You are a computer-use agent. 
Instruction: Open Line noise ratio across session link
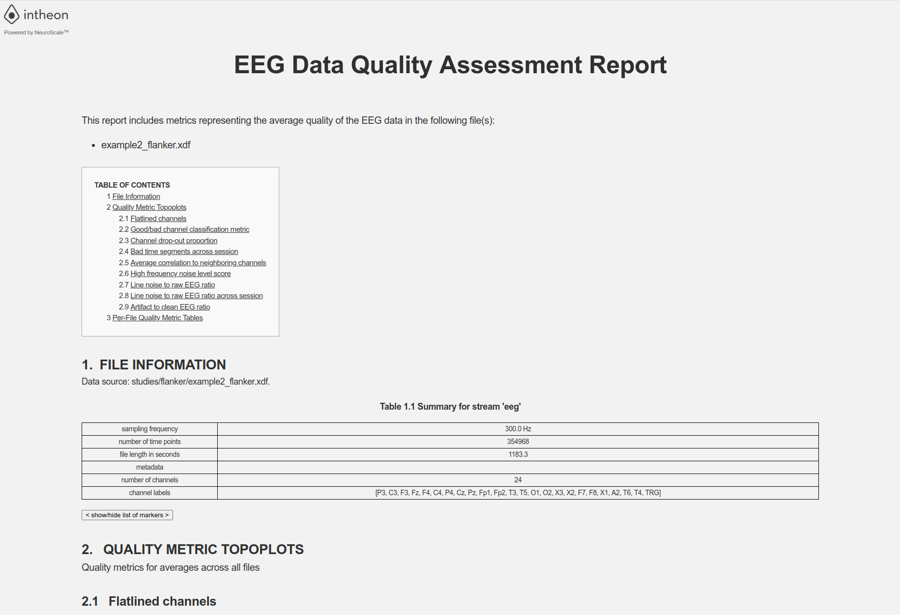click(x=197, y=296)
